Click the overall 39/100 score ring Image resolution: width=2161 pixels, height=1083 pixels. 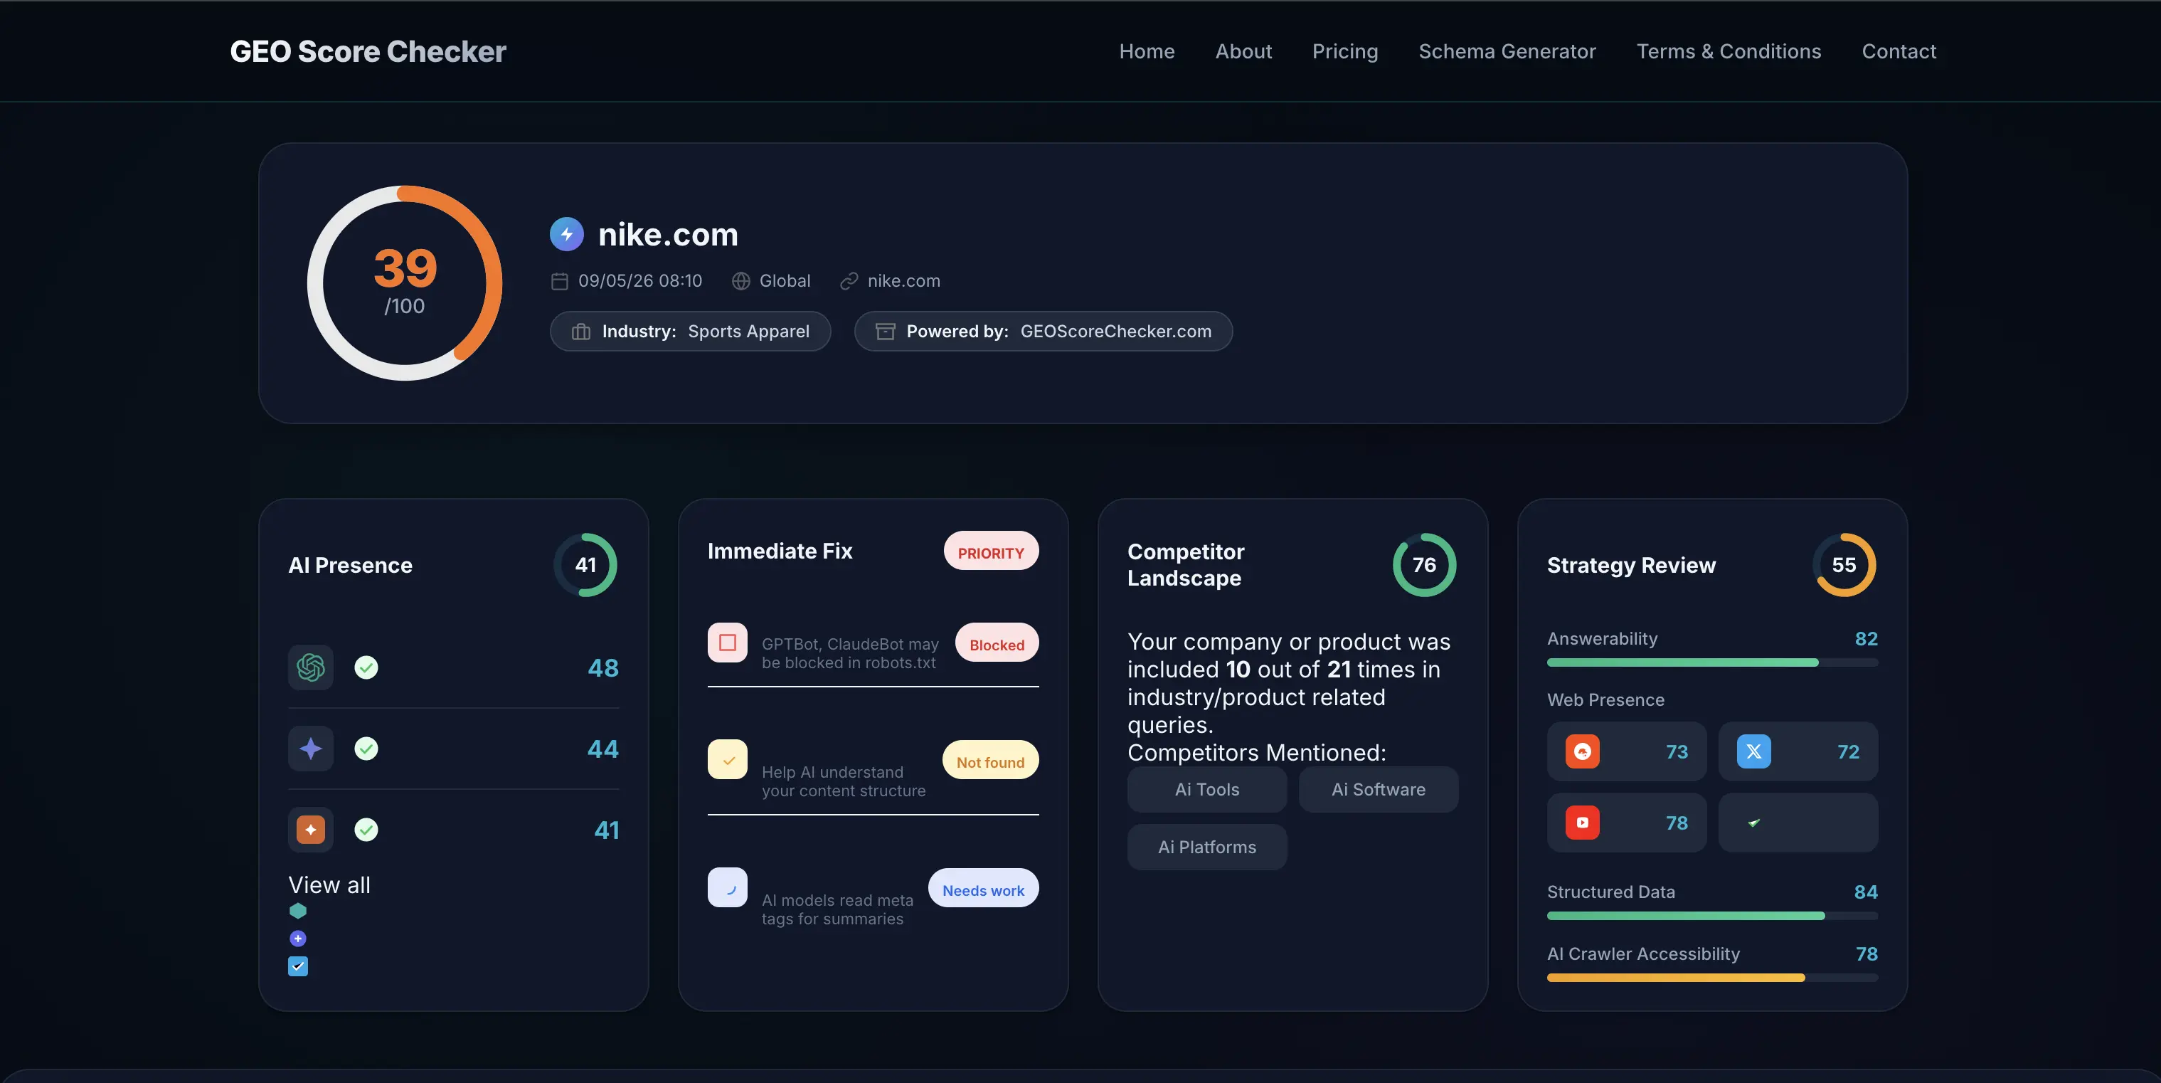404,282
